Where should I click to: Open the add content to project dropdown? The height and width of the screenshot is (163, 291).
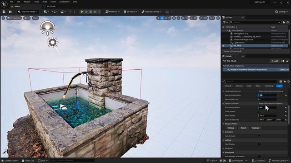coord(46,12)
